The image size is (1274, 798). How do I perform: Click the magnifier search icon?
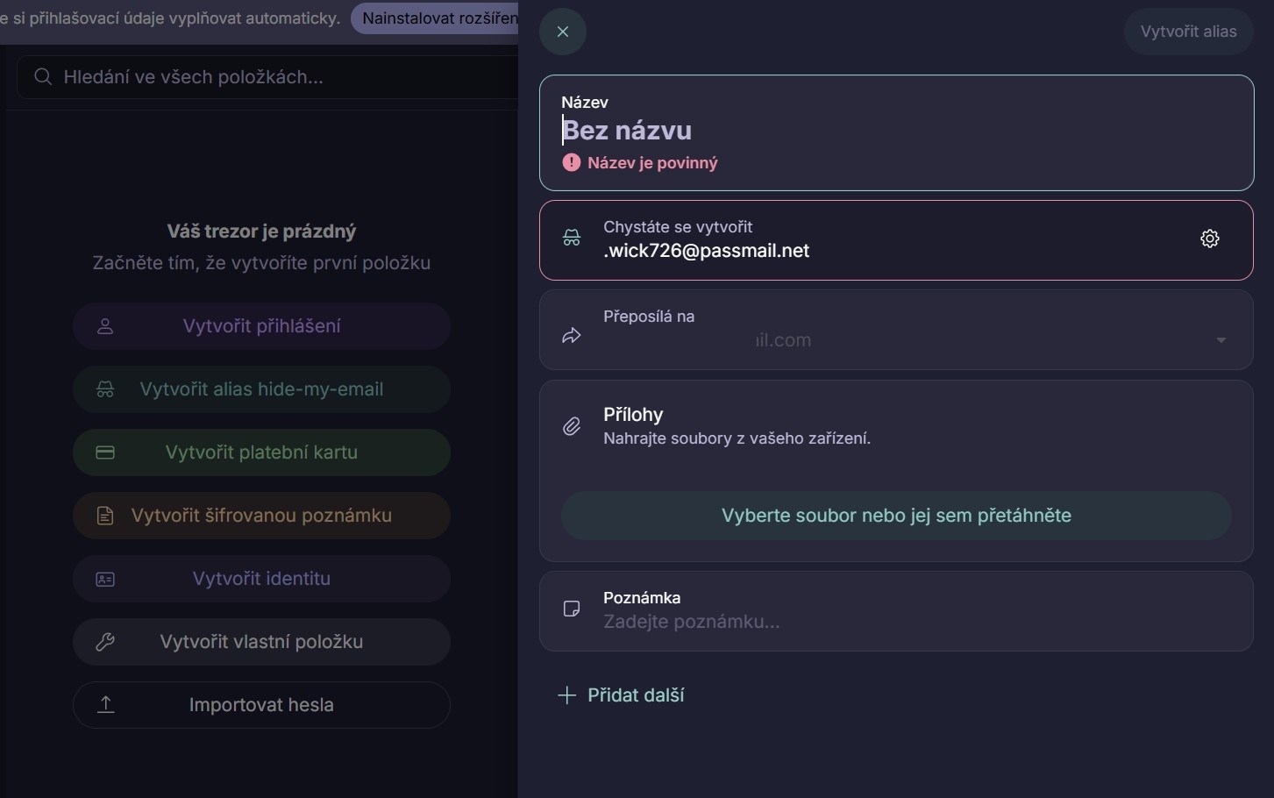tap(43, 77)
